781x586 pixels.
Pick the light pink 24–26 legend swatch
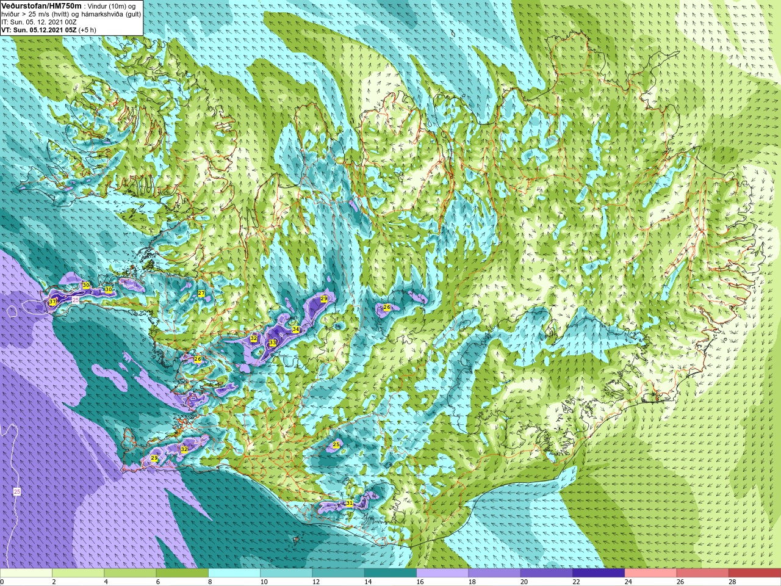[651, 573]
